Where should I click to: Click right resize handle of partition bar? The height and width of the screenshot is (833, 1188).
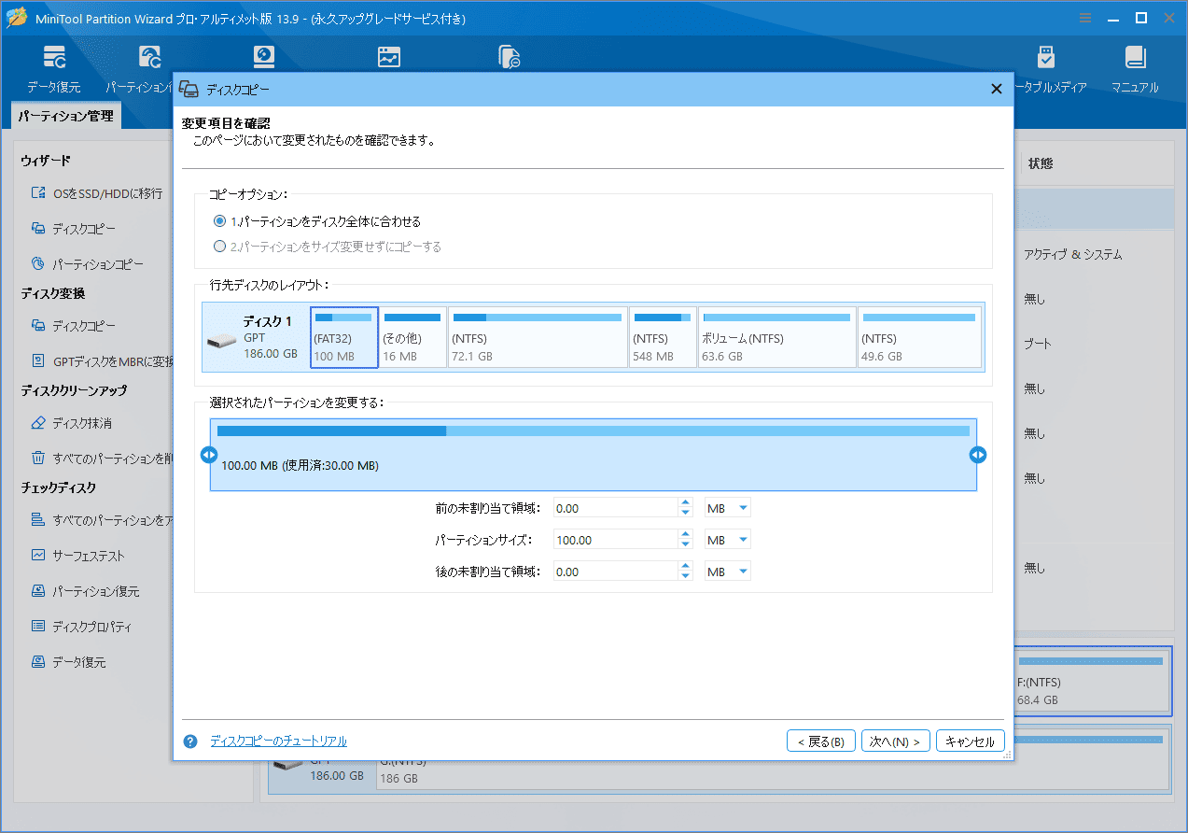click(x=978, y=455)
